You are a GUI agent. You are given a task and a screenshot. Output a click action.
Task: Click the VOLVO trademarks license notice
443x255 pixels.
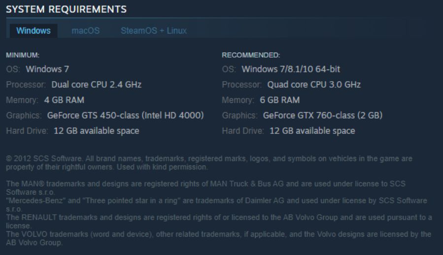coord(218,238)
